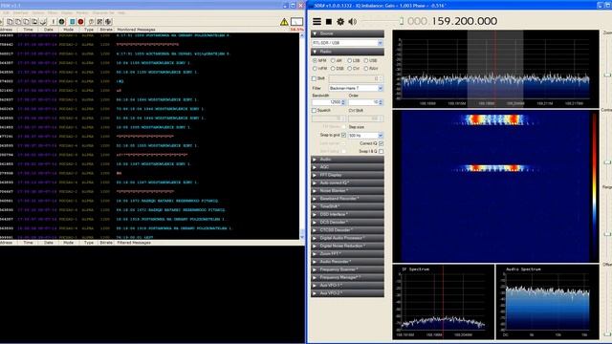The height and width of the screenshot is (344, 612).
Task: Select DSB demodulation mode
Action: (x=338, y=69)
